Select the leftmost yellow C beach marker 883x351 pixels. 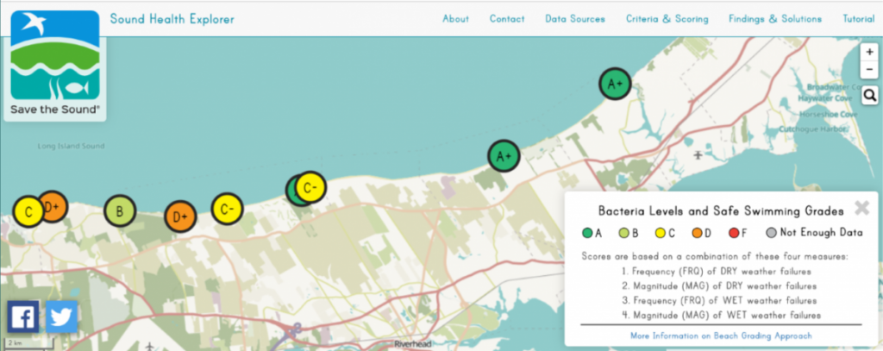(28, 211)
